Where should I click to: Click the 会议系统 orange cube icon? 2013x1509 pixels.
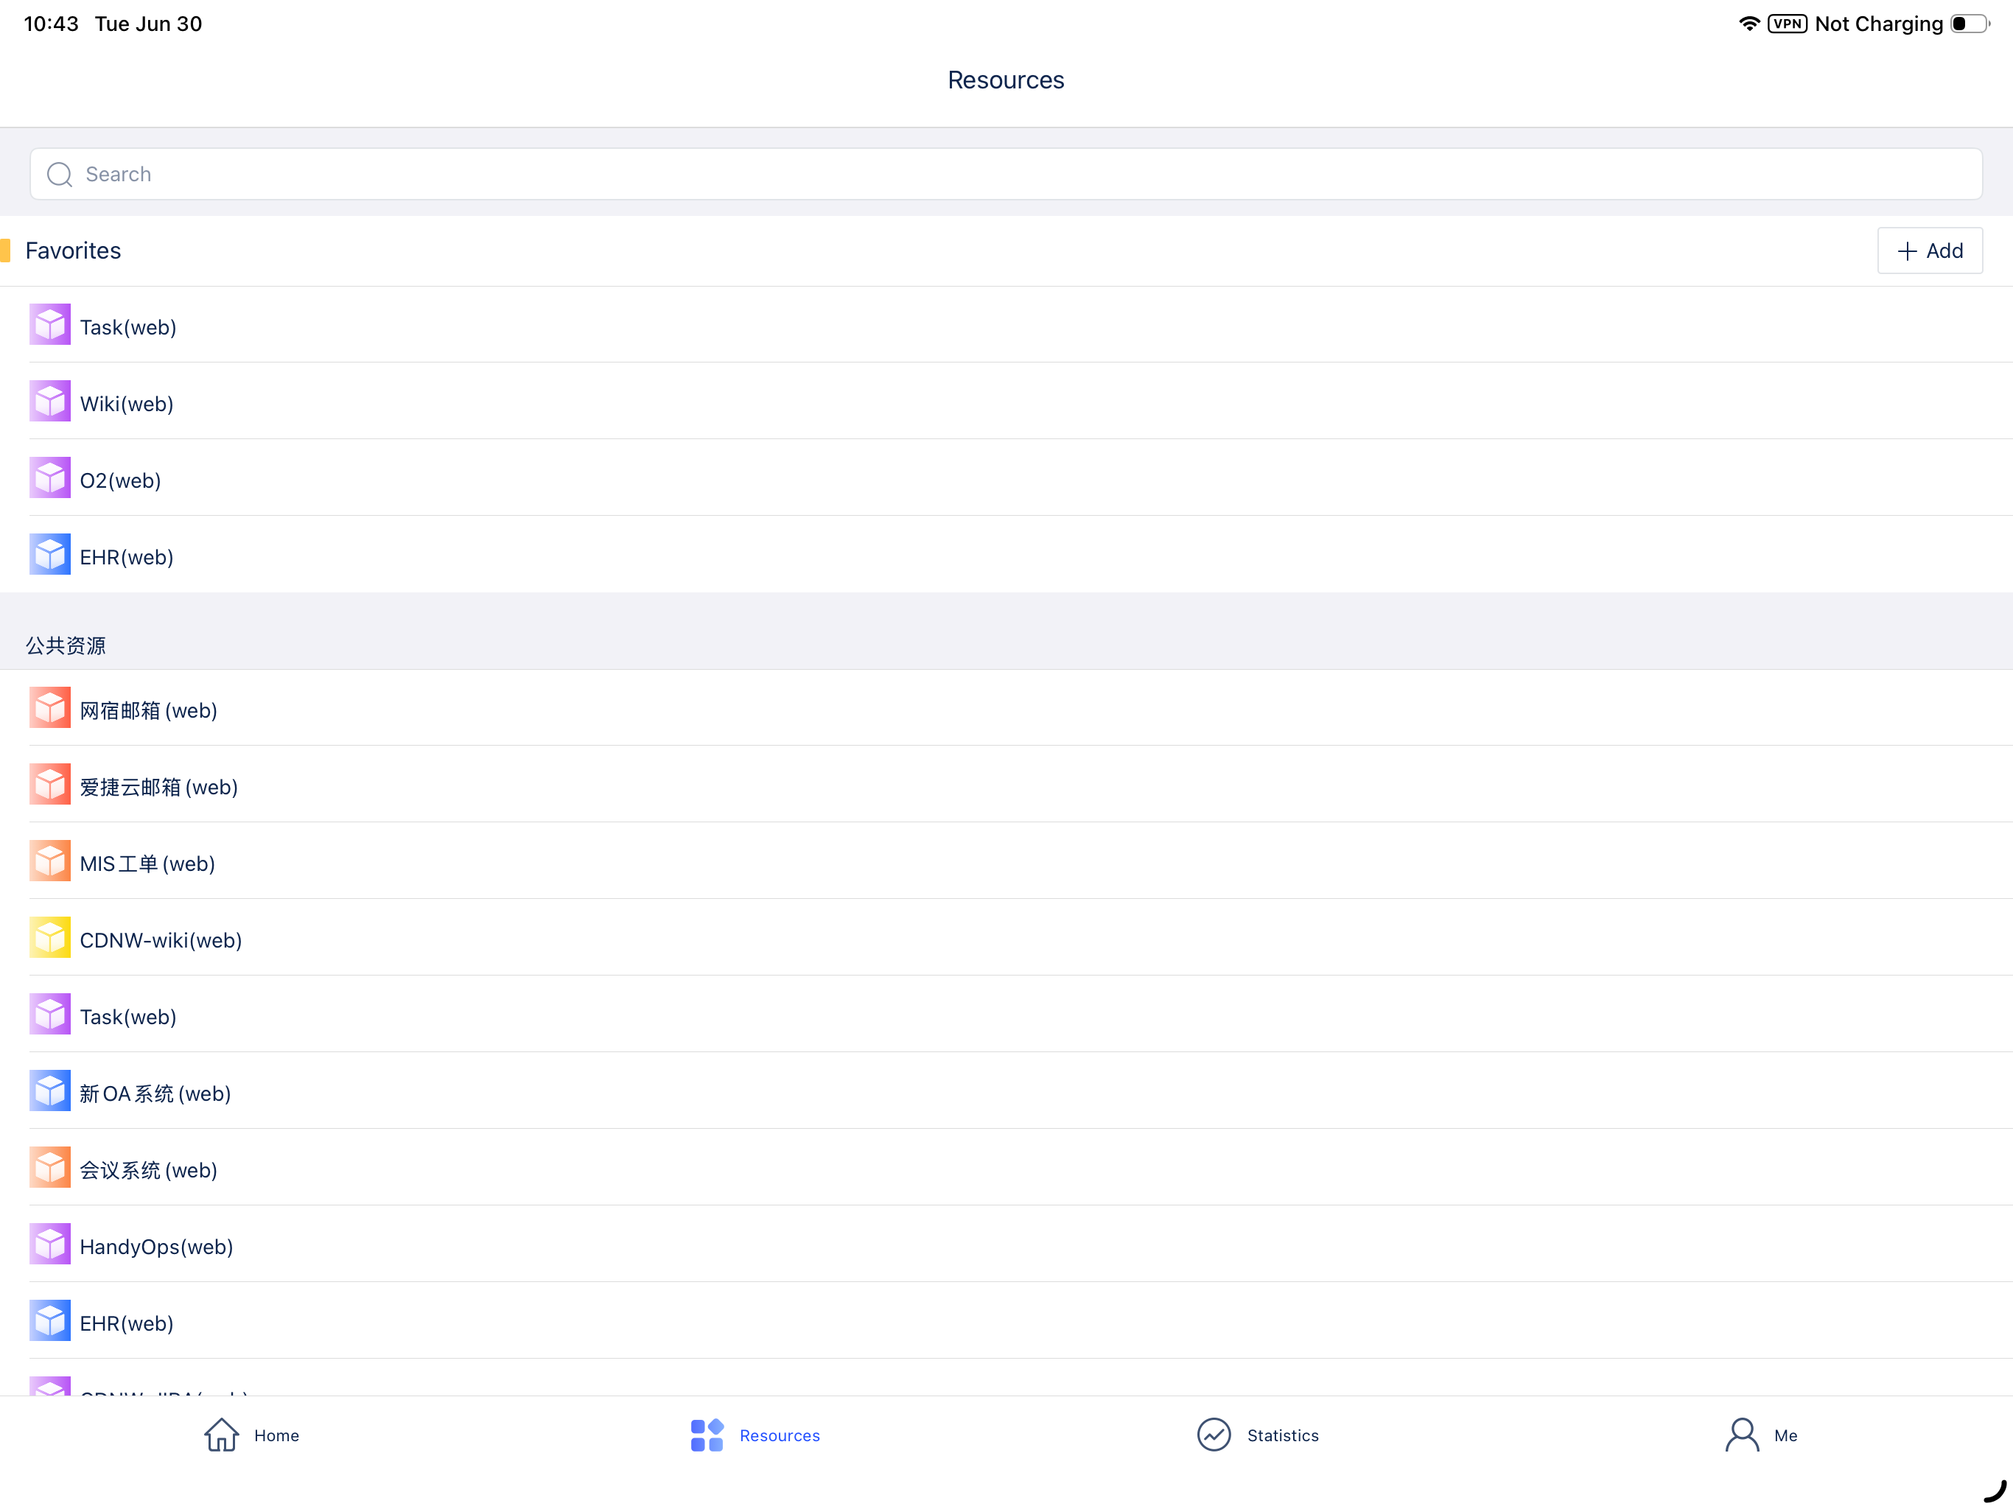click(x=50, y=1168)
